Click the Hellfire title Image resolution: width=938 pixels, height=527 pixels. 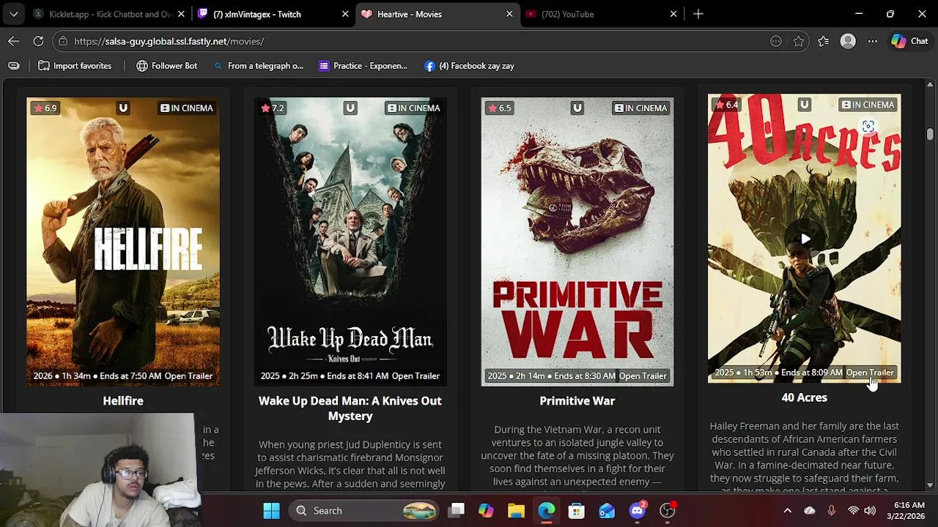123,400
